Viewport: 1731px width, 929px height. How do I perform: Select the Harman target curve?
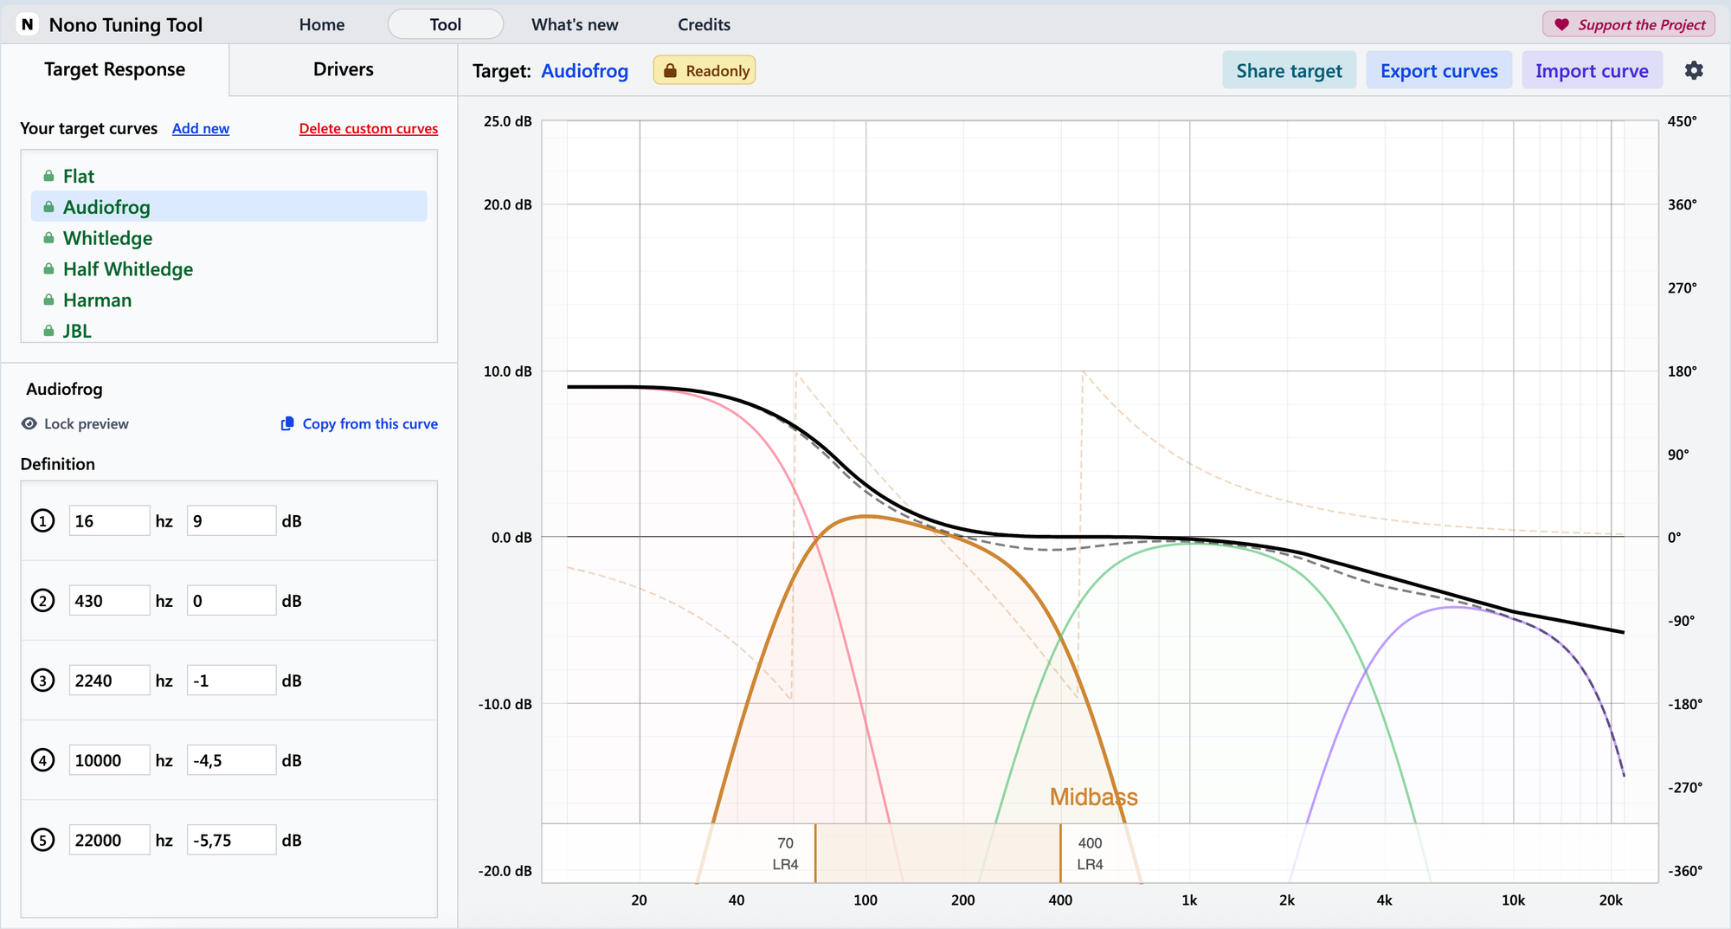click(97, 300)
